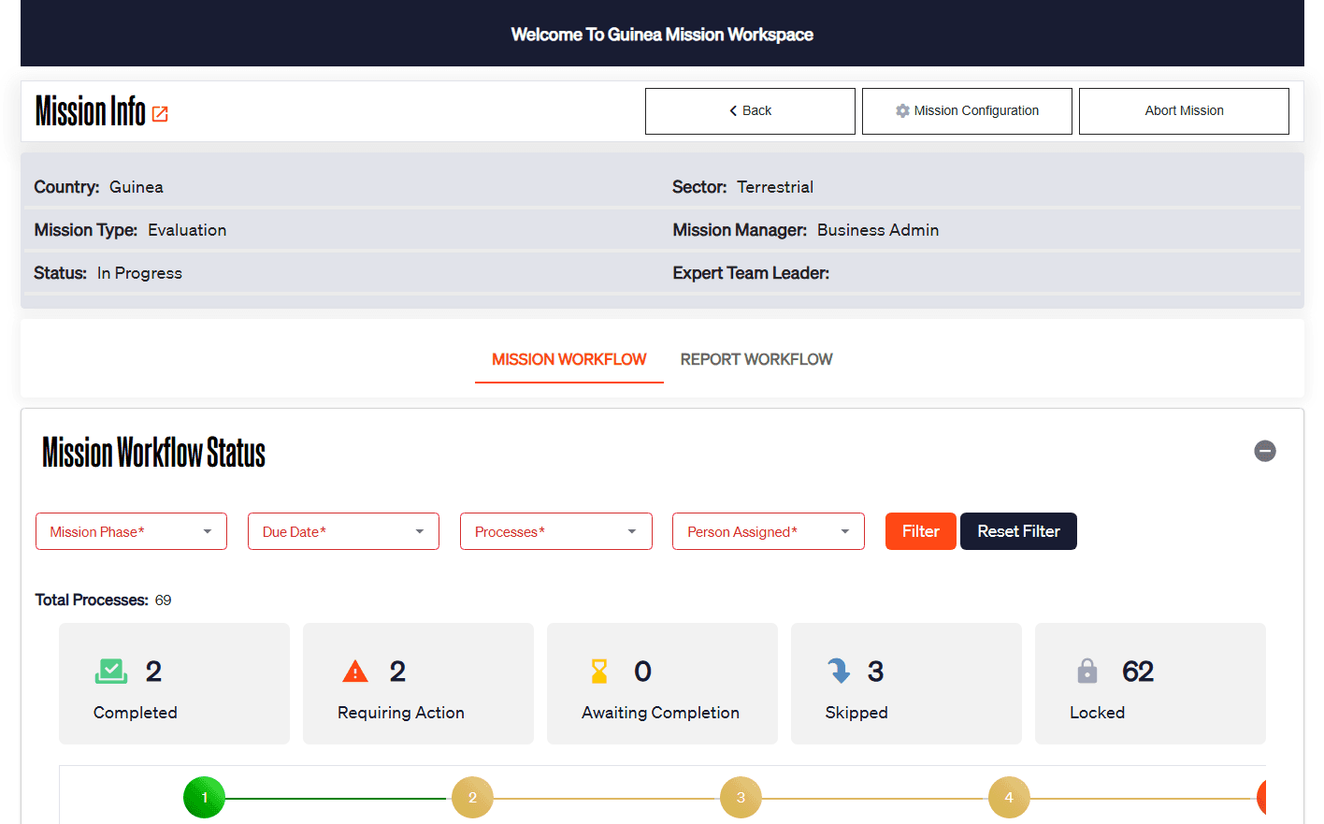Open the Mission Phase dropdown
The height and width of the screenshot is (824, 1324).
131,531
